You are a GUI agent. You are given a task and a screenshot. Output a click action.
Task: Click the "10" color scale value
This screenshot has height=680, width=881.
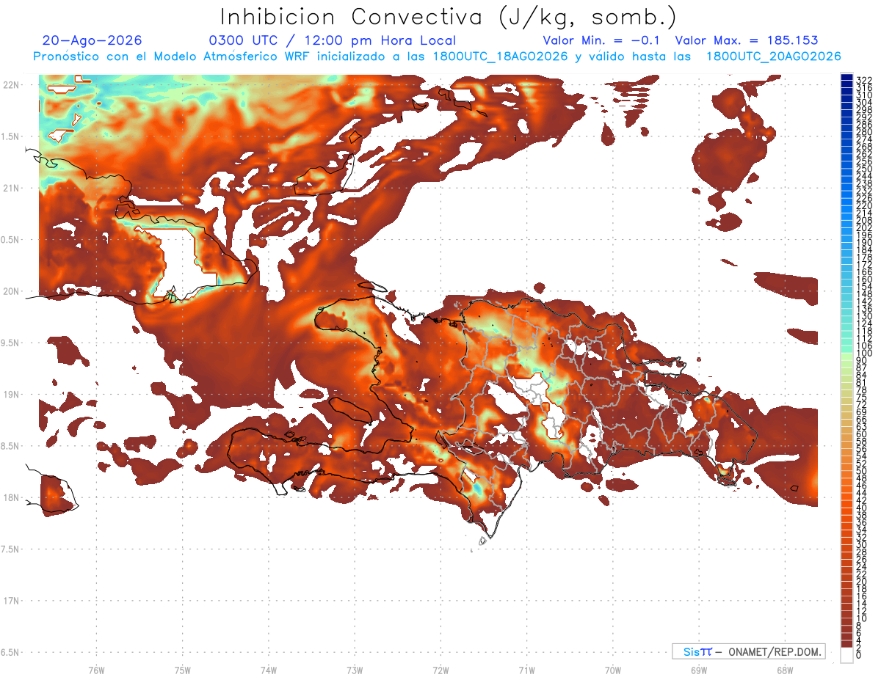(862, 619)
